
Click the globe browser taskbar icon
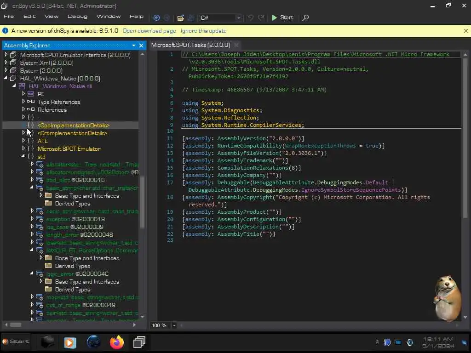pyautogui.click(x=93, y=342)
